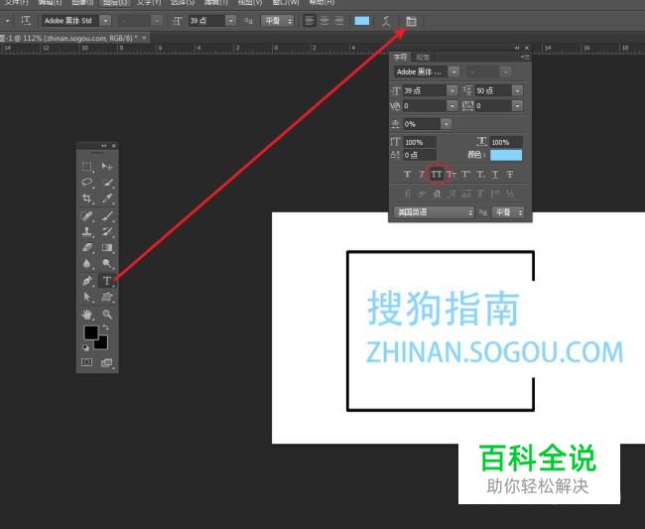Select the custom Shape tool

click(x=107, y=297)
